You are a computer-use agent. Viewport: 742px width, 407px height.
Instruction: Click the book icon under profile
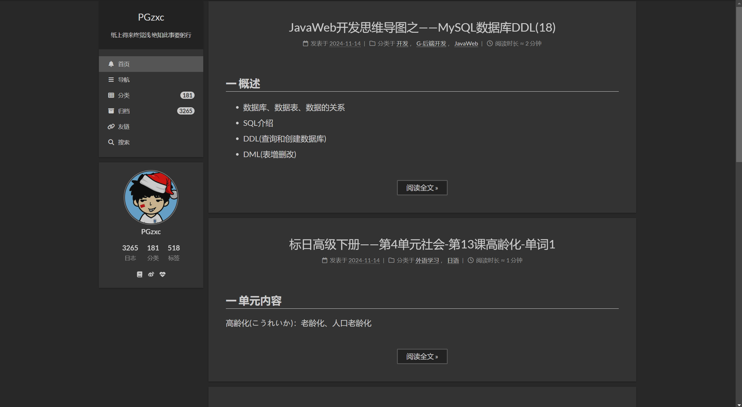point(139,274)
